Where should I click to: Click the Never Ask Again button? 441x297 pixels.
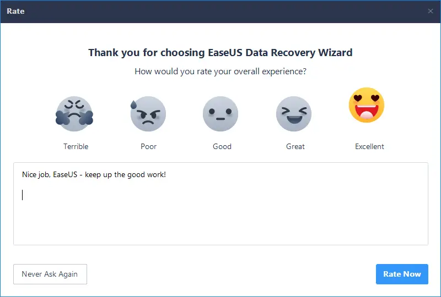pos(50,274)
